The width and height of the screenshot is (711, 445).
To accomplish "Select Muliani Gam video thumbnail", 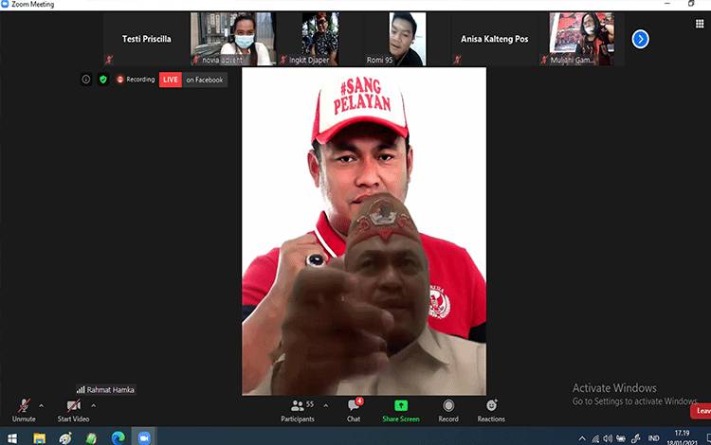I will pos(581,39).
